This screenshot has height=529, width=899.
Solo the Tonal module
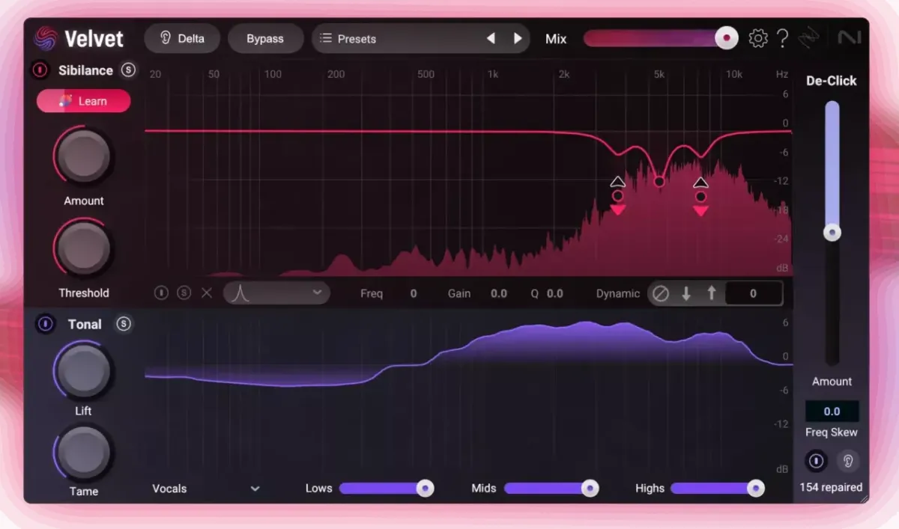tap(124, 324)
